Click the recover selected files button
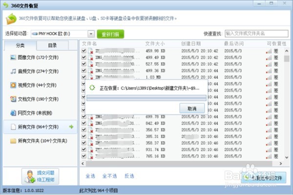 click(264, 178)
